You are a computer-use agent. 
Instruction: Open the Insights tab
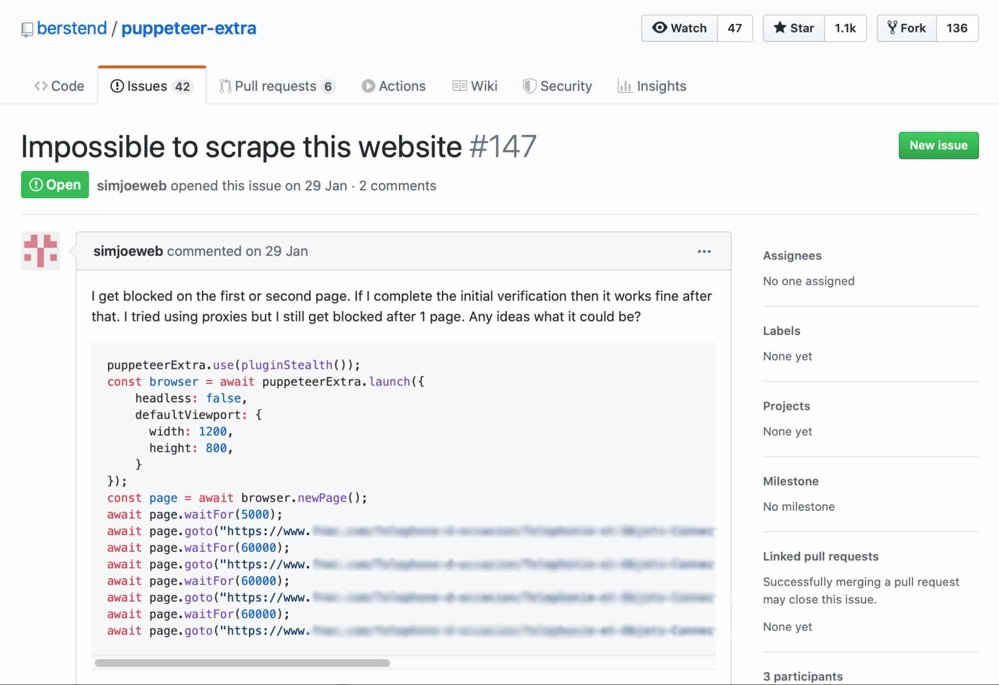[x=652, y=86]
